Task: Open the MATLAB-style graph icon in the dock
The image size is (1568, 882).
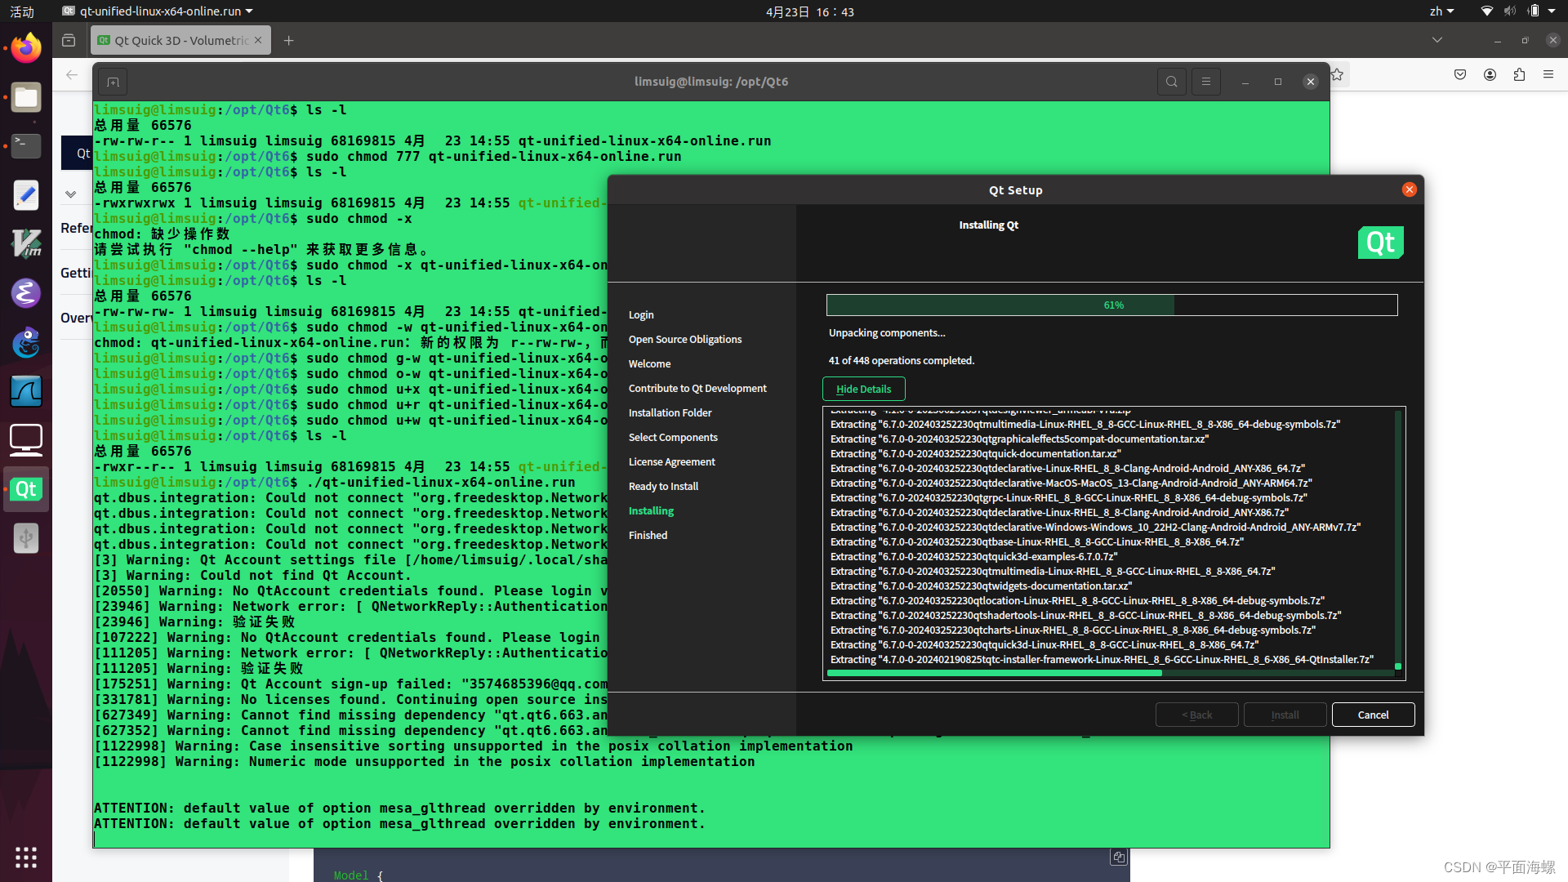Action: click(x=26, y=391)
